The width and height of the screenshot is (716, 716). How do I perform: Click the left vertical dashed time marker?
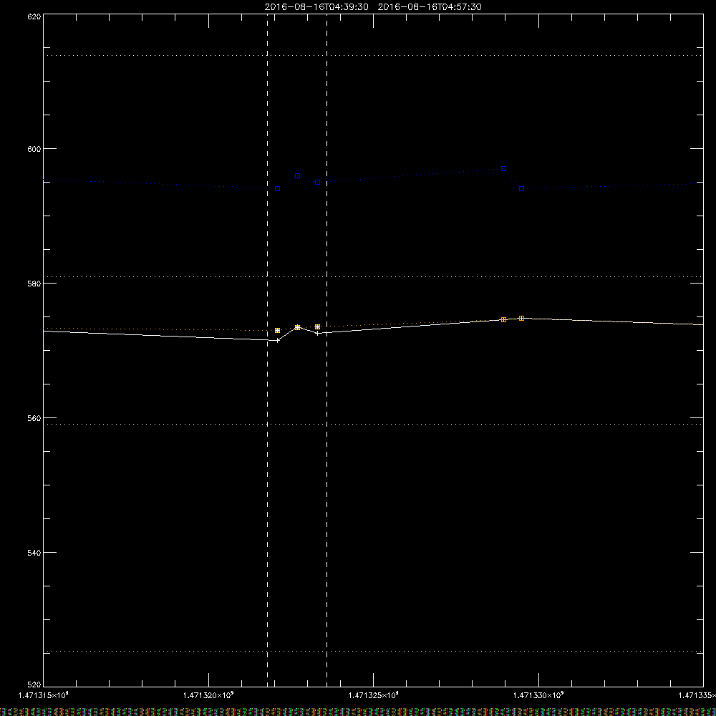pos(268,350)
